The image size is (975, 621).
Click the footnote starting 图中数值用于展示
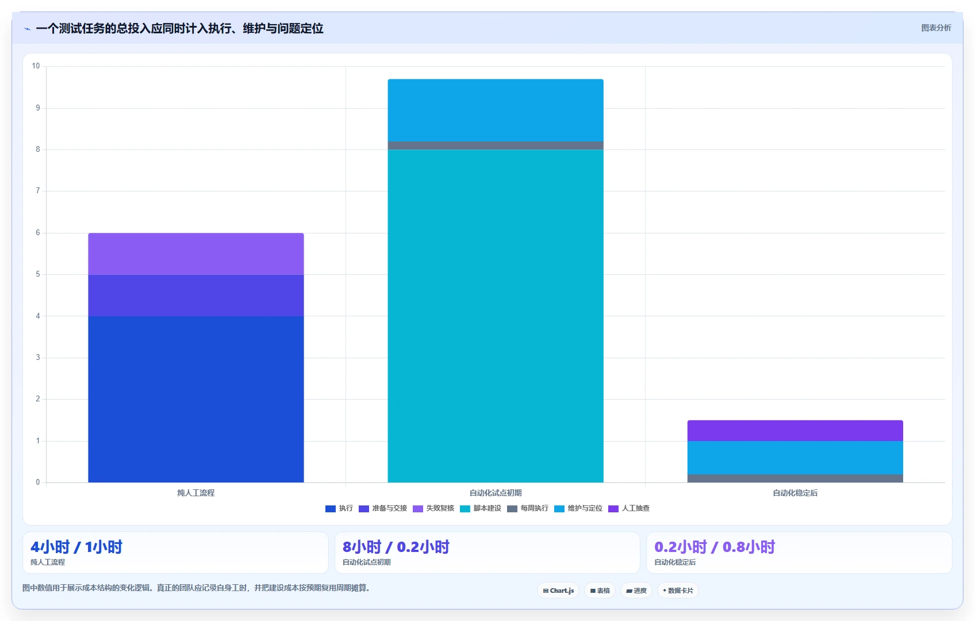pyautogui.click(x=198, y=588)
